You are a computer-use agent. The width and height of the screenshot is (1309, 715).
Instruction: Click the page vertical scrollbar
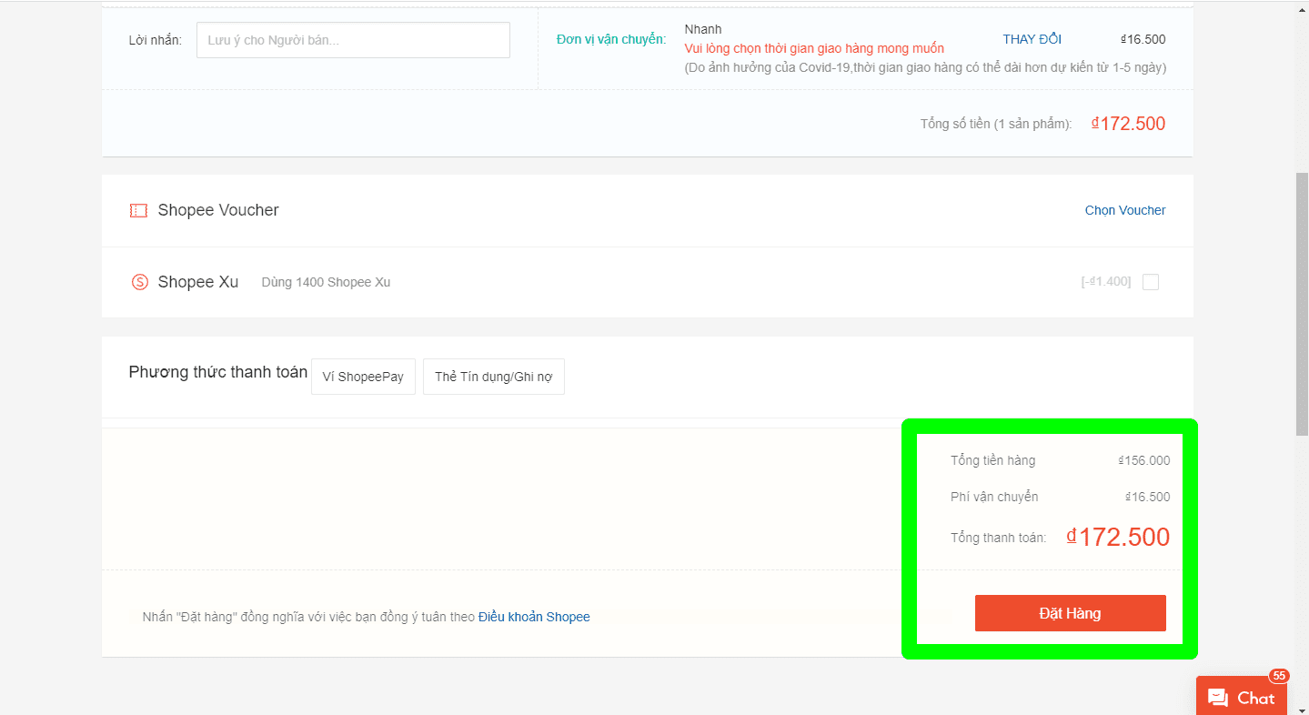pyautogui.click(x=1302, y=305)
